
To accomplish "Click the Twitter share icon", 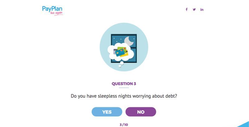I will (x=194, y=9).
